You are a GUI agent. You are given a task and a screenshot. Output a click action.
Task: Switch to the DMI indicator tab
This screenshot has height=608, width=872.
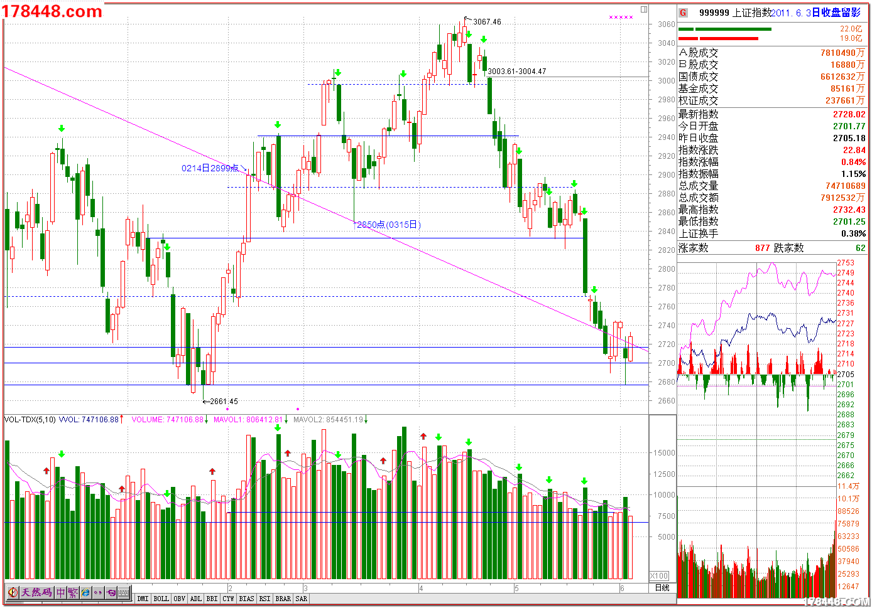[x=143, y=599]
